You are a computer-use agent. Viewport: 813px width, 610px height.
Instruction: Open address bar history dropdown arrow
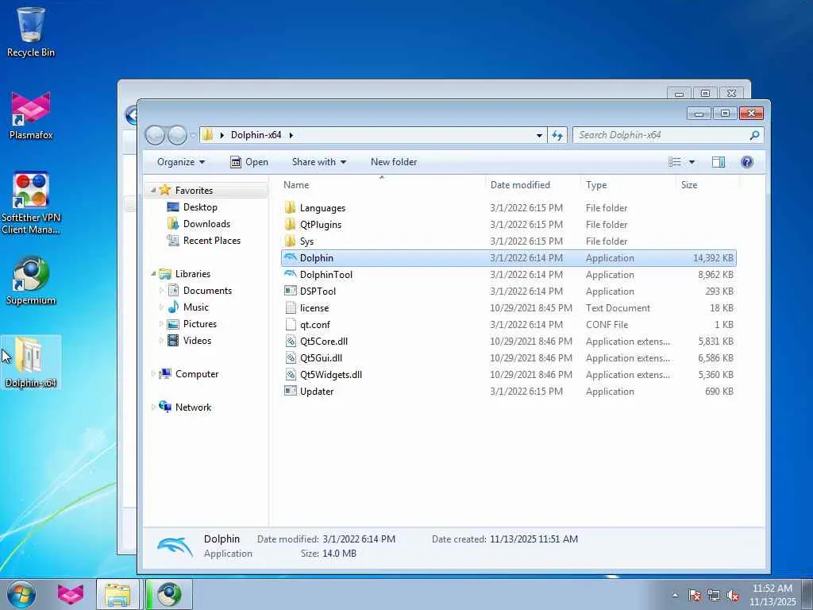click(x=539, y=135)
